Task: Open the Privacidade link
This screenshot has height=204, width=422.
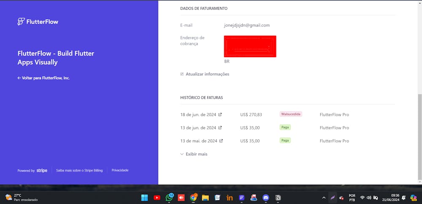Action: coord(120,170)
